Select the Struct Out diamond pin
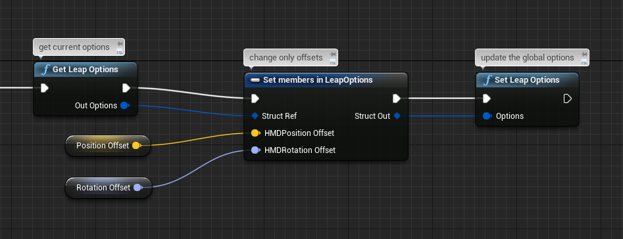This screenshot has height=239, width=623. tap(397, 116)
